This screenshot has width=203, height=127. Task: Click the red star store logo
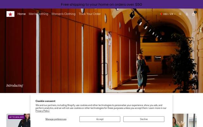[10, 14]
